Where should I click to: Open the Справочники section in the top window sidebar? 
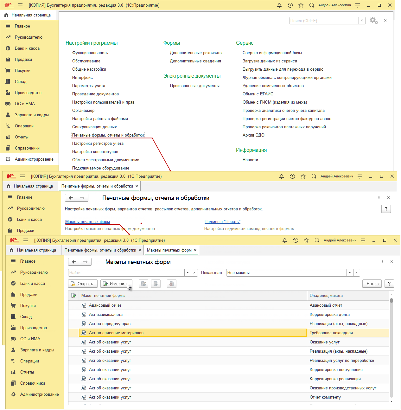(x=29, y=148)
